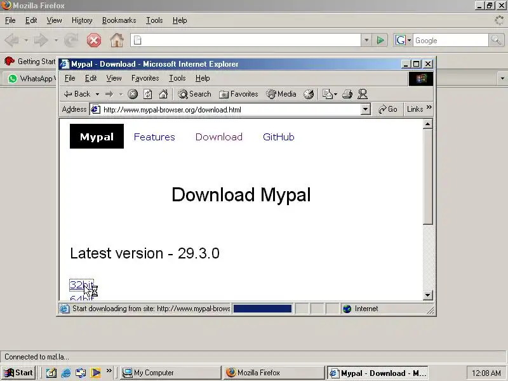Open the IE Forward history dropdown

click(121, 94)
